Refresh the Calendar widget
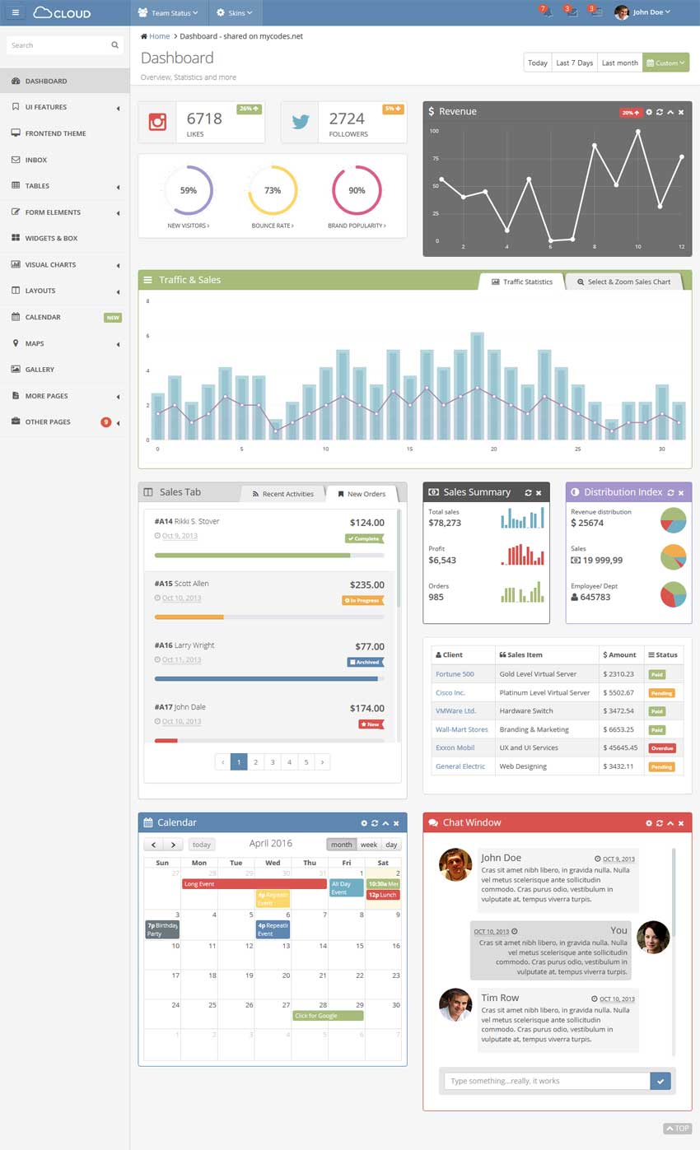Screen dimensions: 700x1150 point(375,823)
